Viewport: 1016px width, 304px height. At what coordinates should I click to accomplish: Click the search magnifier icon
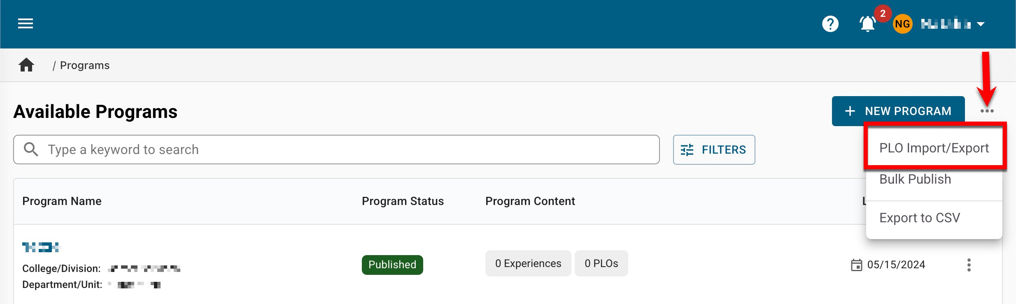[31, 150]
